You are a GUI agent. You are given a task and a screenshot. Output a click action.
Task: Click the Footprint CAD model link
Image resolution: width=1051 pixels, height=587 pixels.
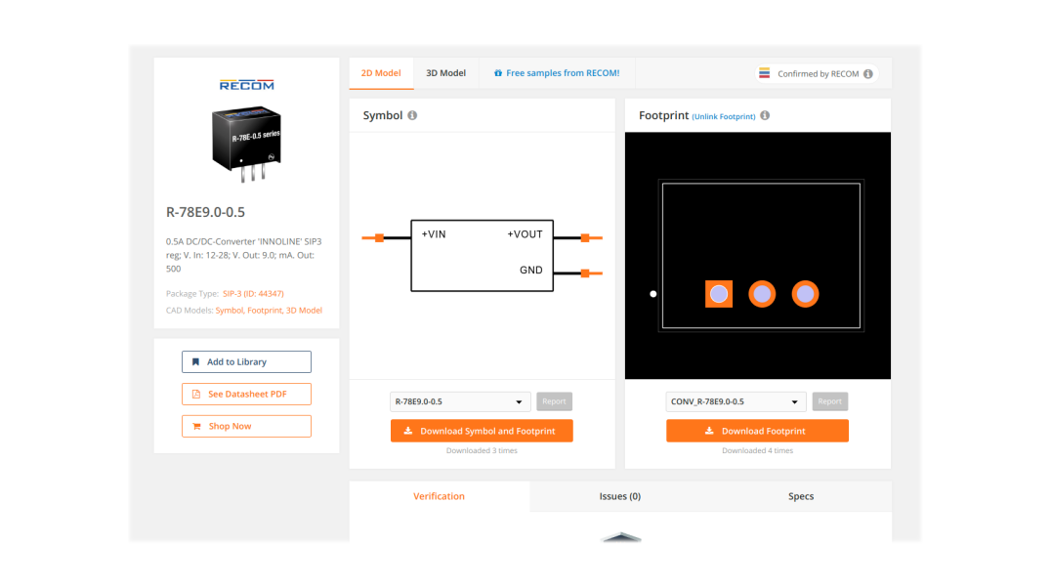(265, 311)
